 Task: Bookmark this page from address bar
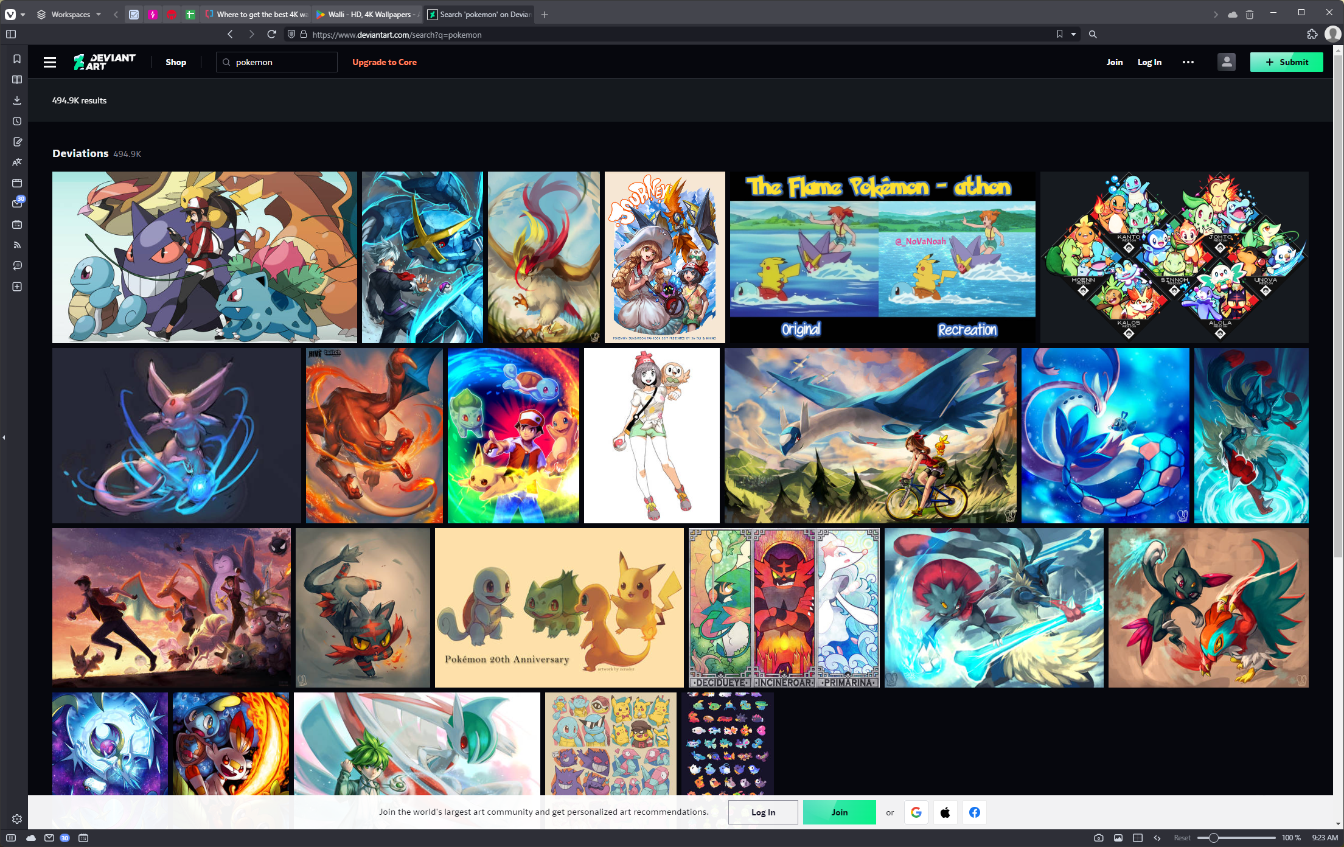coord(1060,35)
